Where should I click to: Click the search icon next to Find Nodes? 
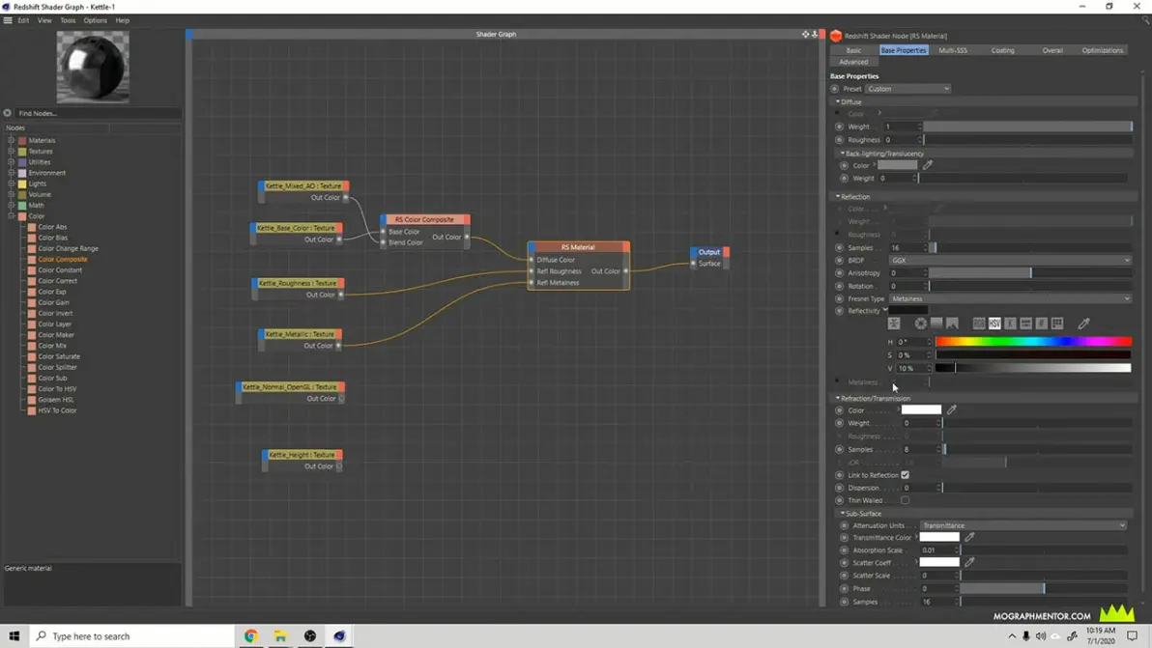click(x=8, y=113)
